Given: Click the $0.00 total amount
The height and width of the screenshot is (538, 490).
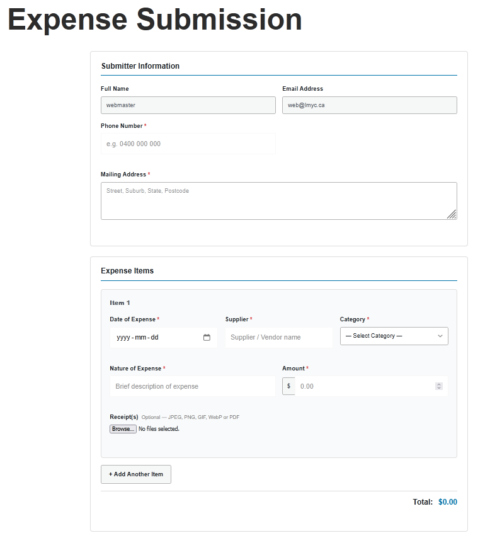Looking at the screenshot, I should coord(447,502).
